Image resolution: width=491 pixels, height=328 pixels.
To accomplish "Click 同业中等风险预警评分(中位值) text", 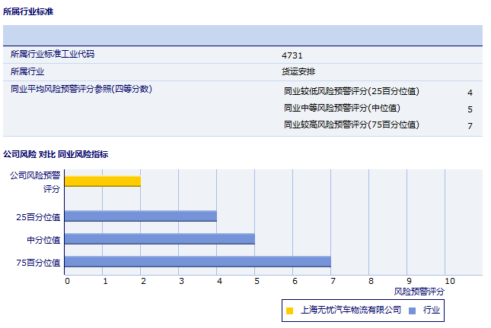I will (x=342, y=108).
